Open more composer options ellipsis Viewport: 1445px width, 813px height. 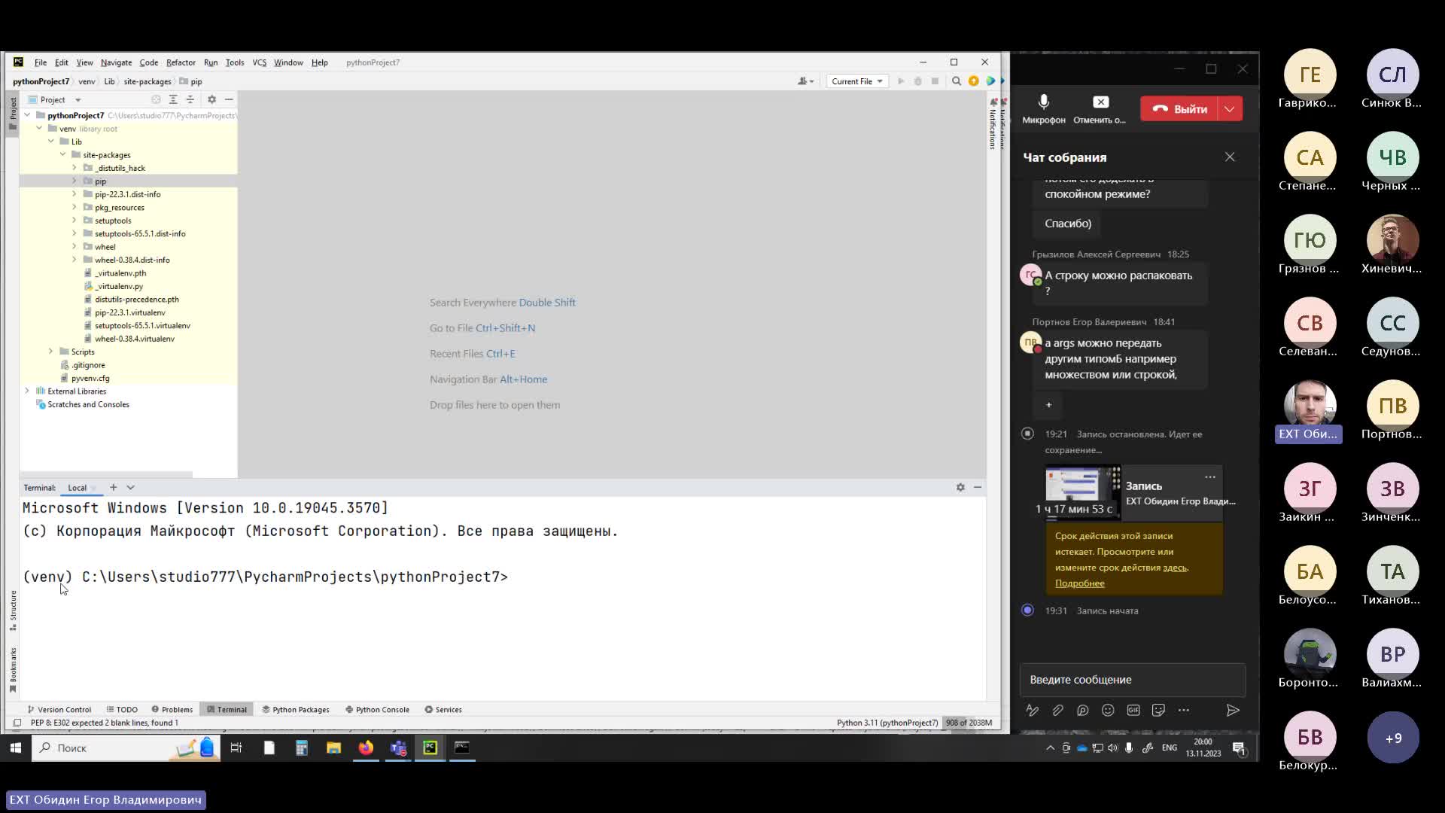[1184, 710]
